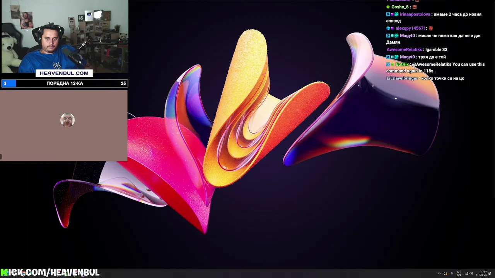Click the '!gamble 33' chat message

coord(436,49)
